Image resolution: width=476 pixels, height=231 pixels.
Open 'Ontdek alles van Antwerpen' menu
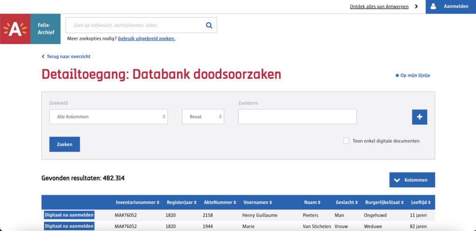pos(384,6)
